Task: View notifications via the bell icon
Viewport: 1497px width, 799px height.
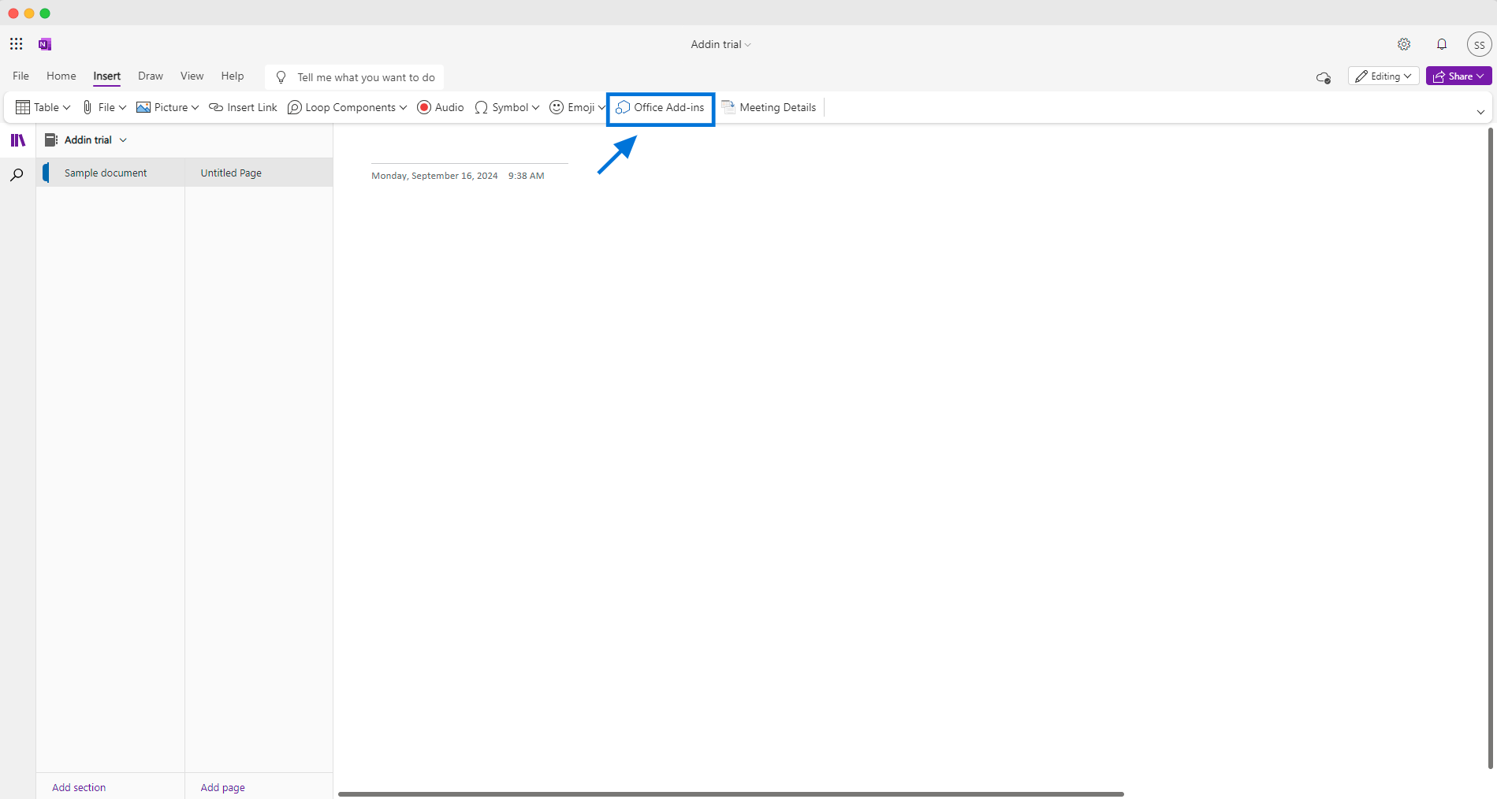Action: (x=1442, y=44)
